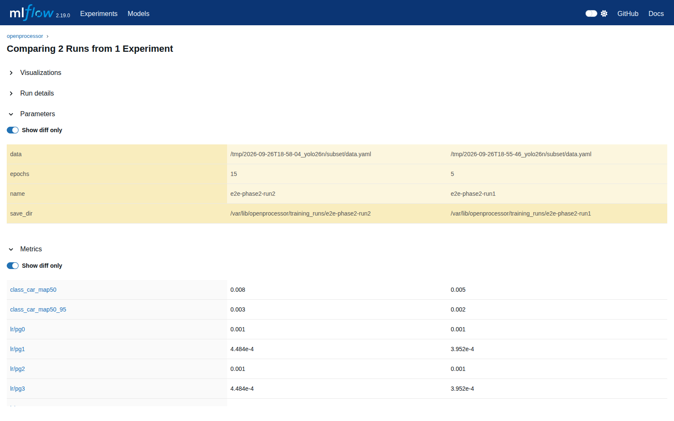
Task: Click the run2 save_dir path
Action: click(x=300, y=213)
